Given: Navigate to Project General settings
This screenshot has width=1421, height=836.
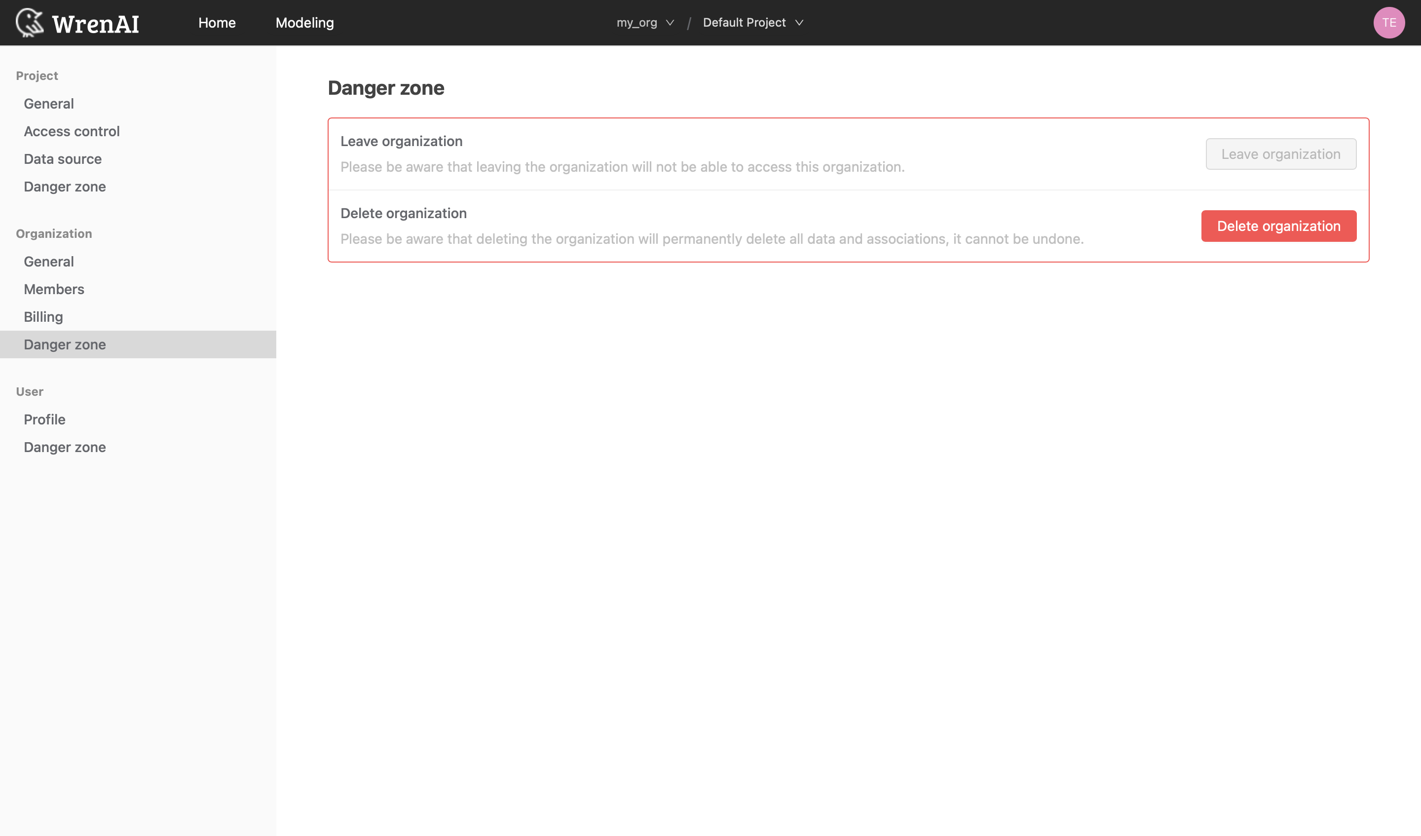Looking at the screenshot, I should pyautogui.click(x=48, y=104).
